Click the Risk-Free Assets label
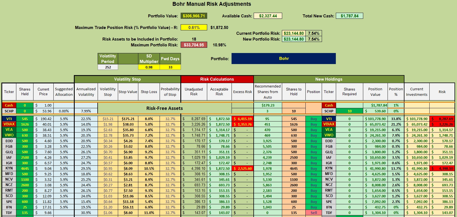457x217 pixels. [165, 108]
